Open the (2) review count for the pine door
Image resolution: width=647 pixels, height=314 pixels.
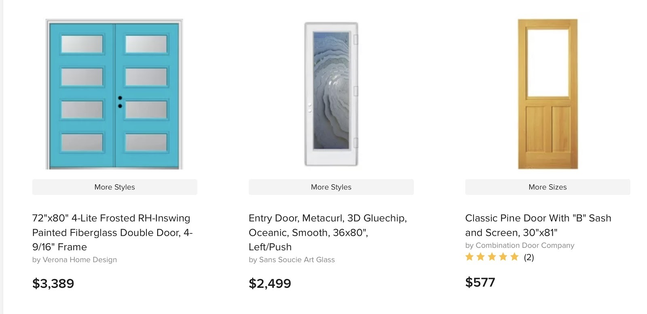coord(529,257)
